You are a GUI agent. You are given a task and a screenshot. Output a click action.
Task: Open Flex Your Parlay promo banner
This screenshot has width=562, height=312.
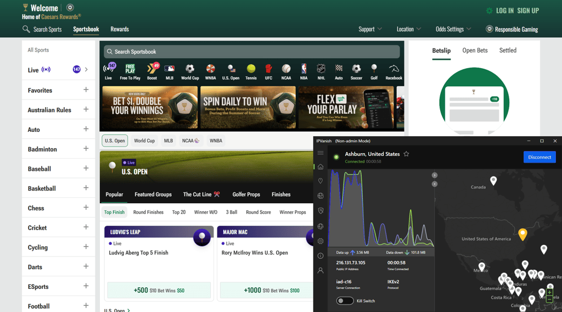coord(346,107)
